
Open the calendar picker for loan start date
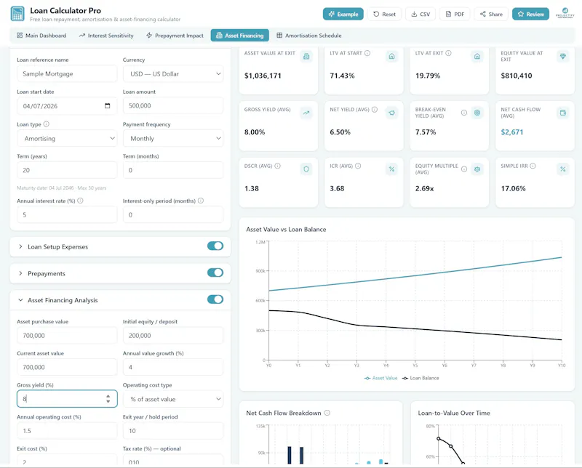pos(107,105)
